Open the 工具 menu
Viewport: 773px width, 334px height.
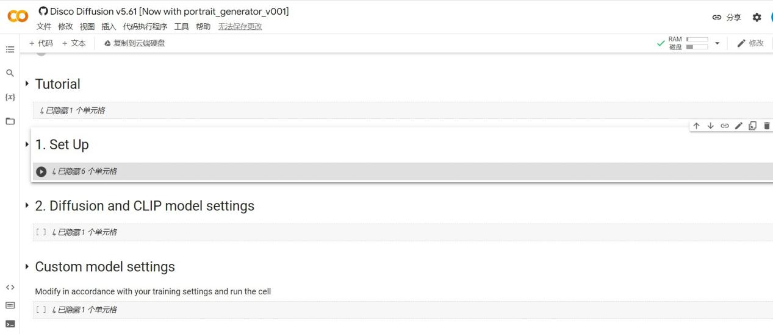(x=182, y=27)
